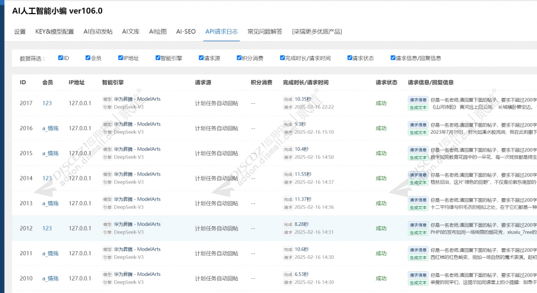Click the 生成文本 tag in row 2010
537x293 pixels.
point(418,283)
